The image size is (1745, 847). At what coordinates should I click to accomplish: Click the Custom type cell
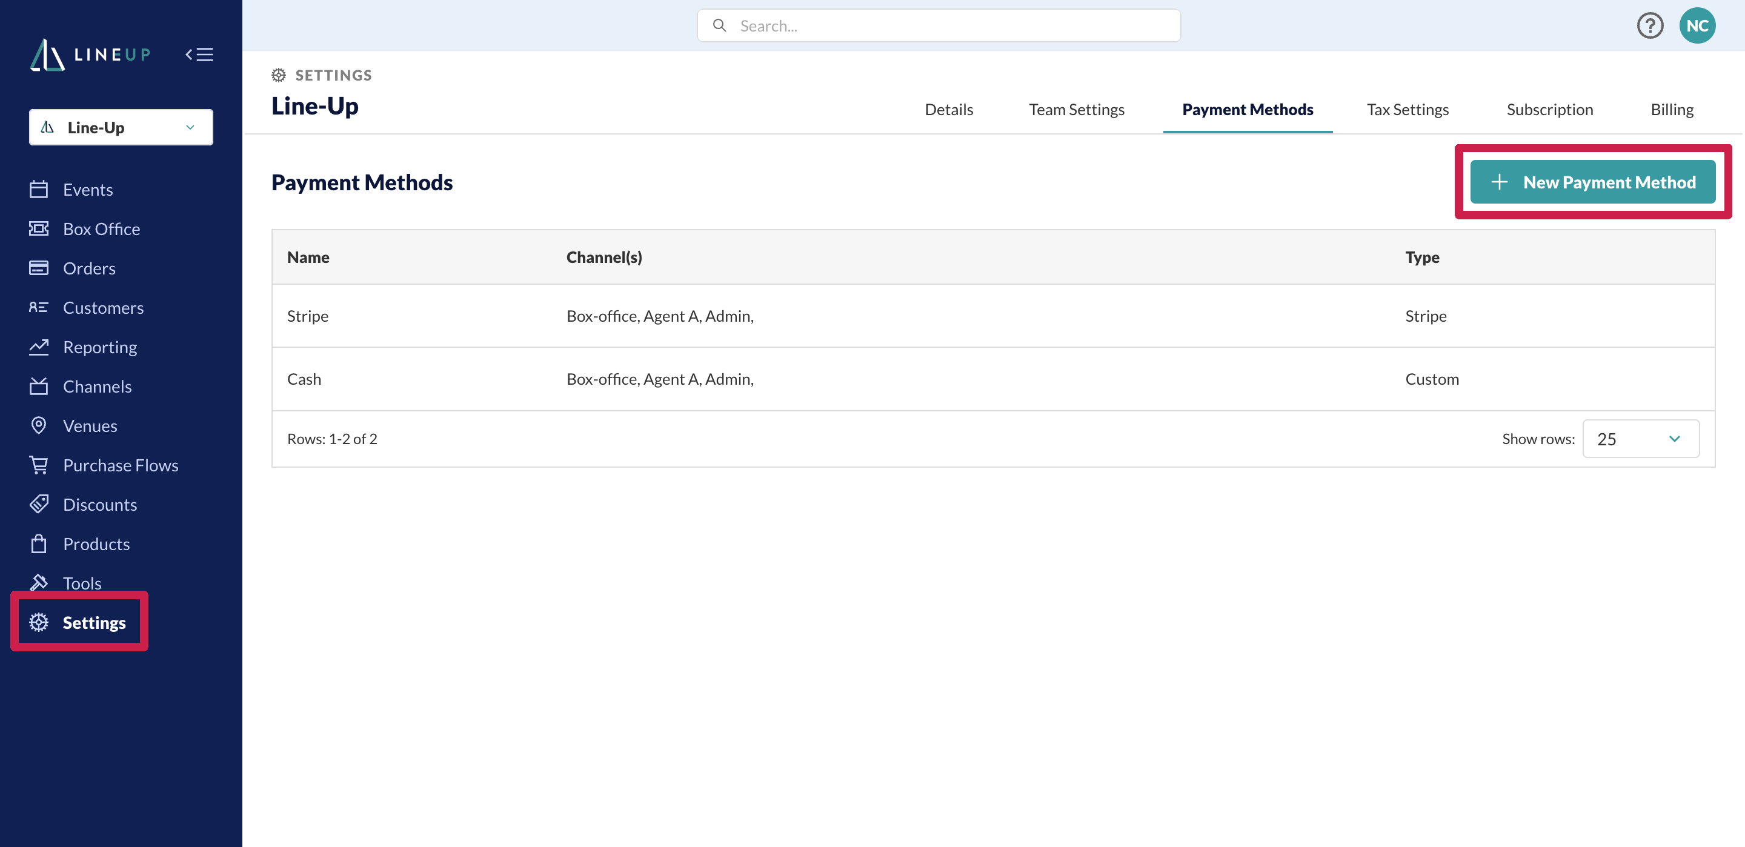[x=1431, y=378]
